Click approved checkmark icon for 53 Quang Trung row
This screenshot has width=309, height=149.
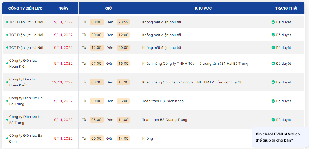click(273, 120)
